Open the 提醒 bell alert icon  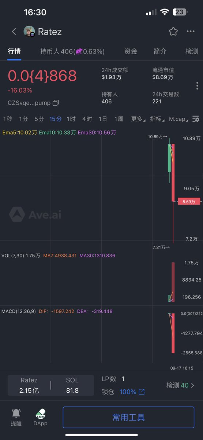point(16,413)
